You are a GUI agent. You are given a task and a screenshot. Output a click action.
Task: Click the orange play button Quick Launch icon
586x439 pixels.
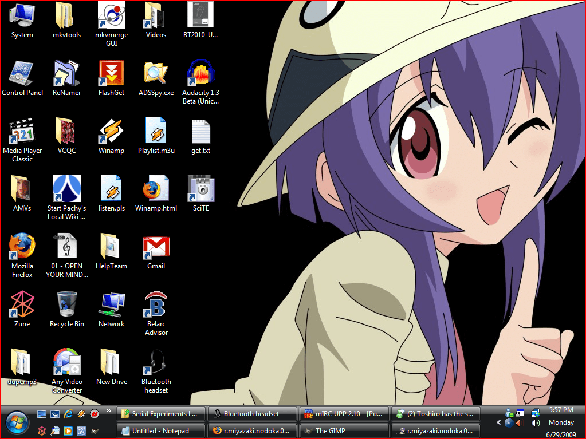(x=68, y=431)
